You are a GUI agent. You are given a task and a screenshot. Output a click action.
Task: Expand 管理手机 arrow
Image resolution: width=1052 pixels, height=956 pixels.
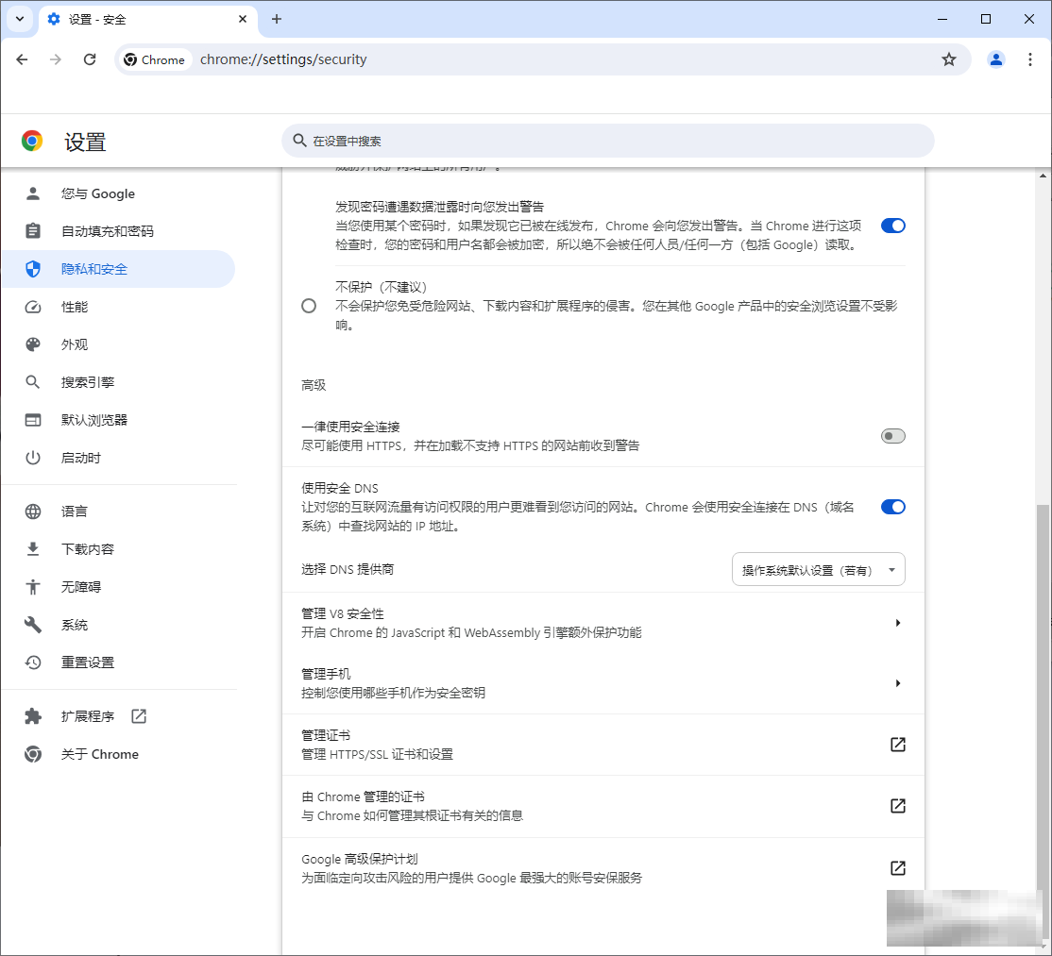tap(898, 683)
